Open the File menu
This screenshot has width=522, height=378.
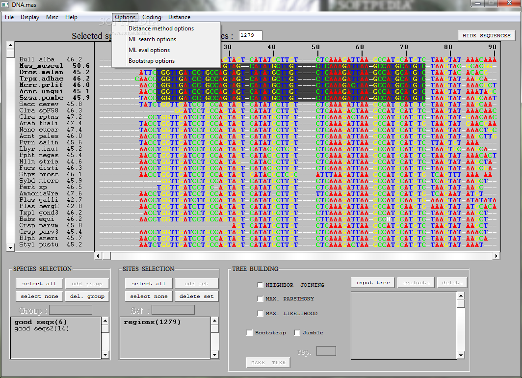[x=9, y=17]
